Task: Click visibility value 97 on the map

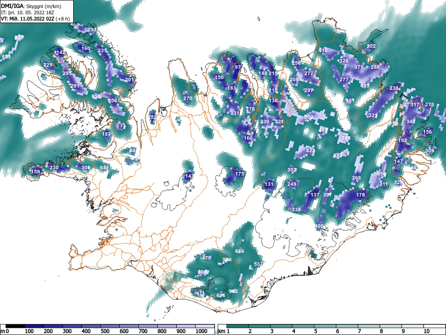Action: (x=238, y=67)
